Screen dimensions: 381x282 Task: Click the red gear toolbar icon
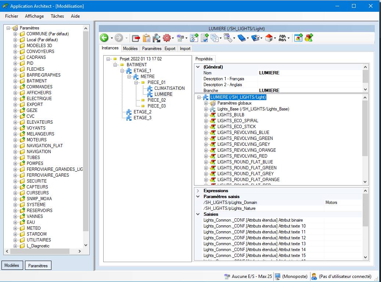coord(167,38)
